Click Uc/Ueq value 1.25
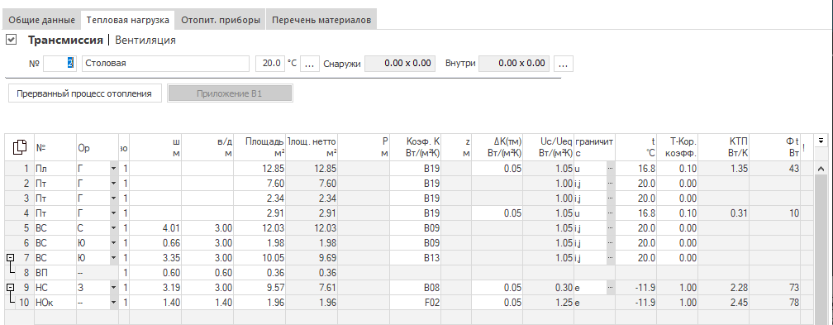The image size is (833, 325). pos(549,303)
